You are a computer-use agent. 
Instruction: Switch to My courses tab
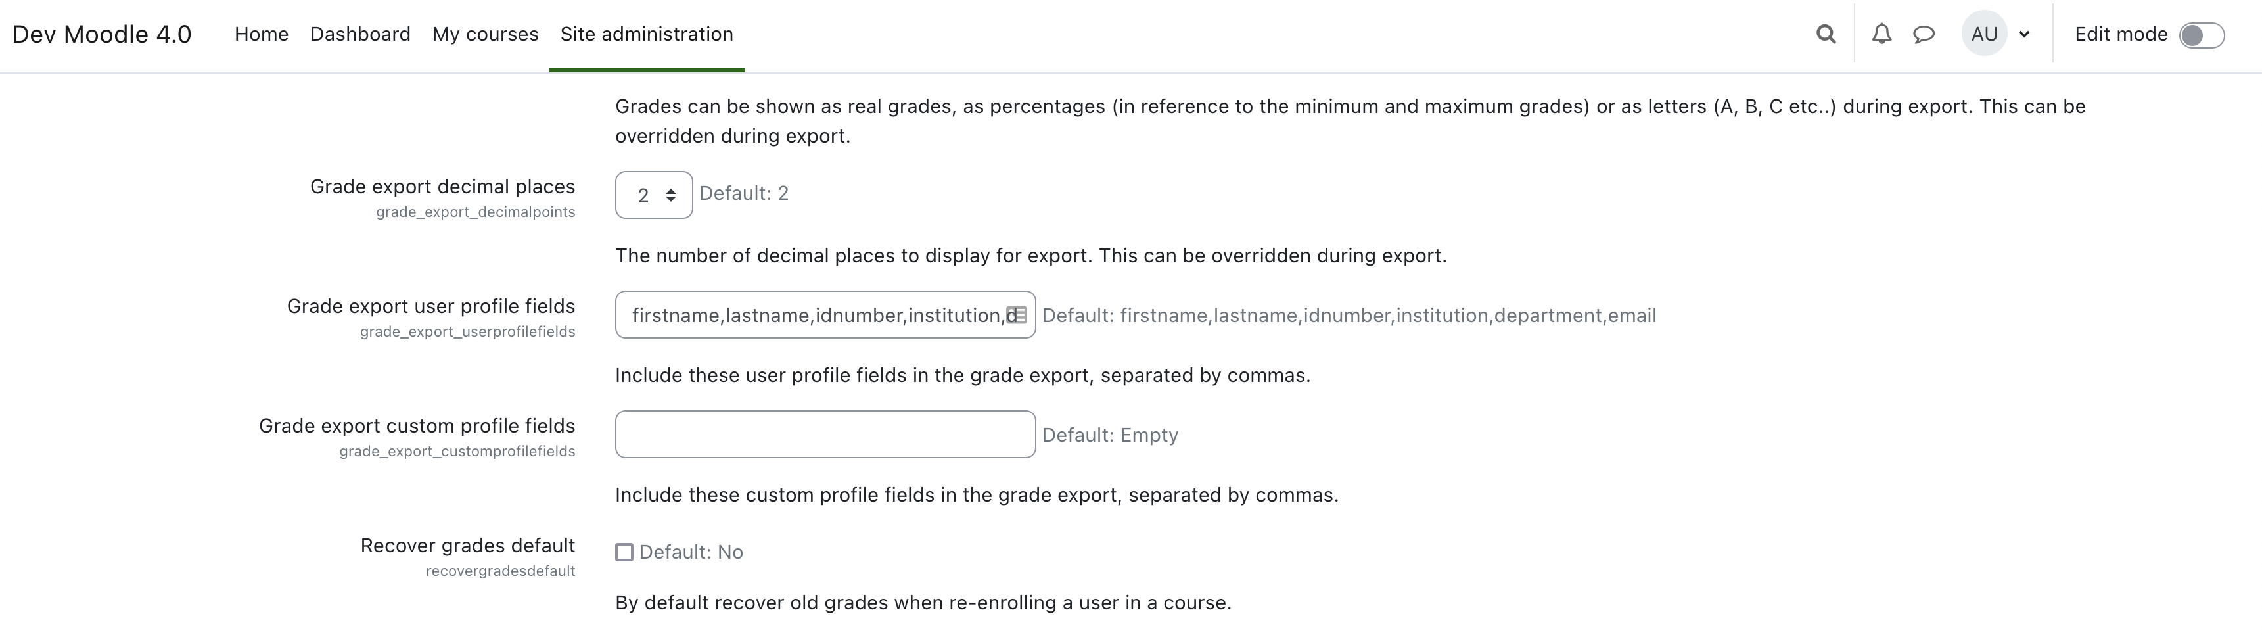click(x=486, y=34)
